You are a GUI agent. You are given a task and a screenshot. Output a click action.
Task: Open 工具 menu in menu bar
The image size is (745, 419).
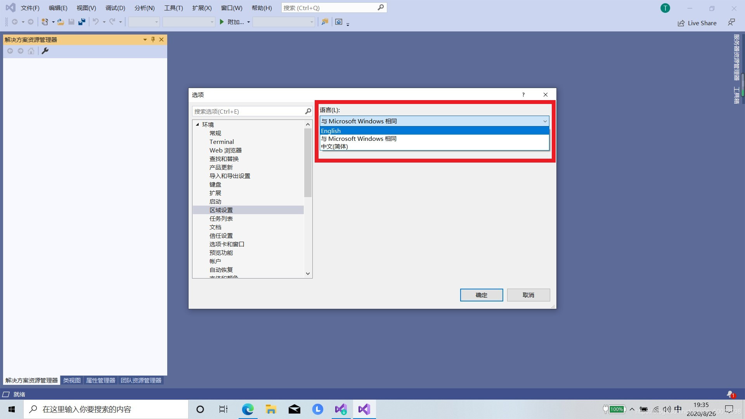pos(173,8)
